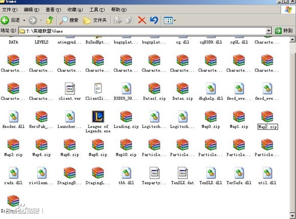Open the Back button history dropdown arrow

pyautogui.click(x=24, y=20)
